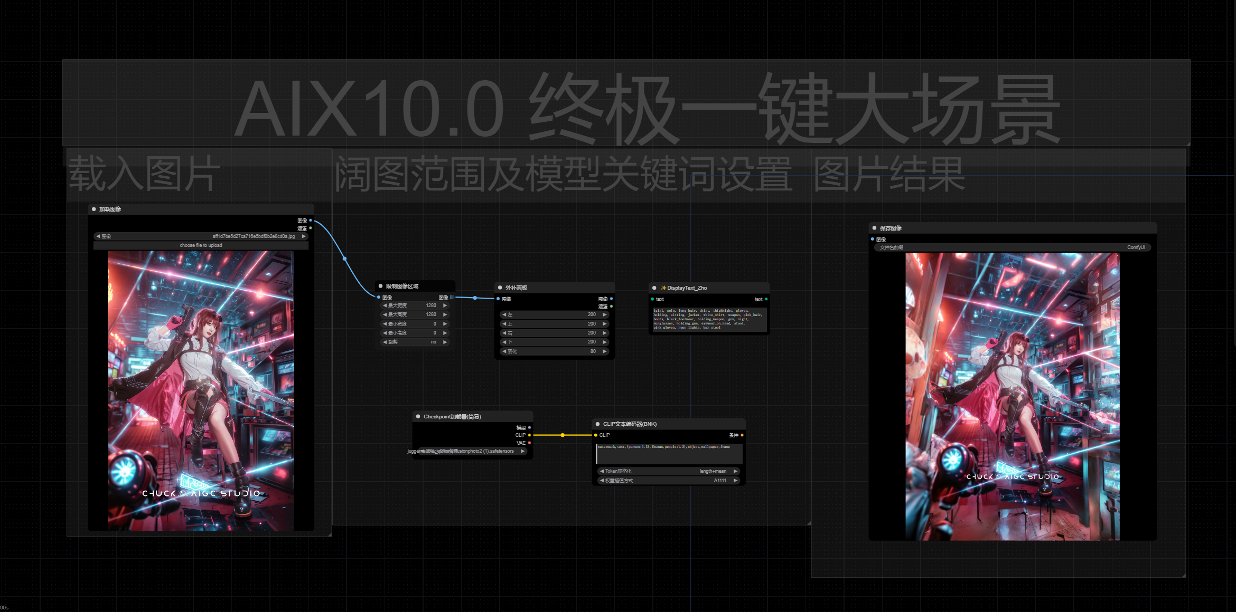The width and height of the screenshot is (1236, 612).
Task: Collapse the CLIP文本编码器(BNK) node via its title dot
Action: point(597,424)
